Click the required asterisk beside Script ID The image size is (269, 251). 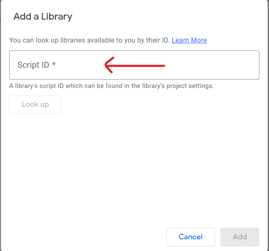coord(54,64)
